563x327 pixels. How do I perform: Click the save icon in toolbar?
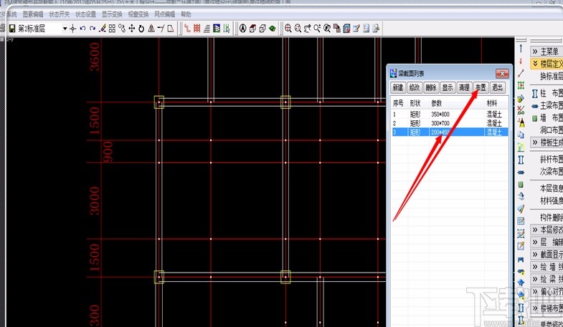pos(12,29)
